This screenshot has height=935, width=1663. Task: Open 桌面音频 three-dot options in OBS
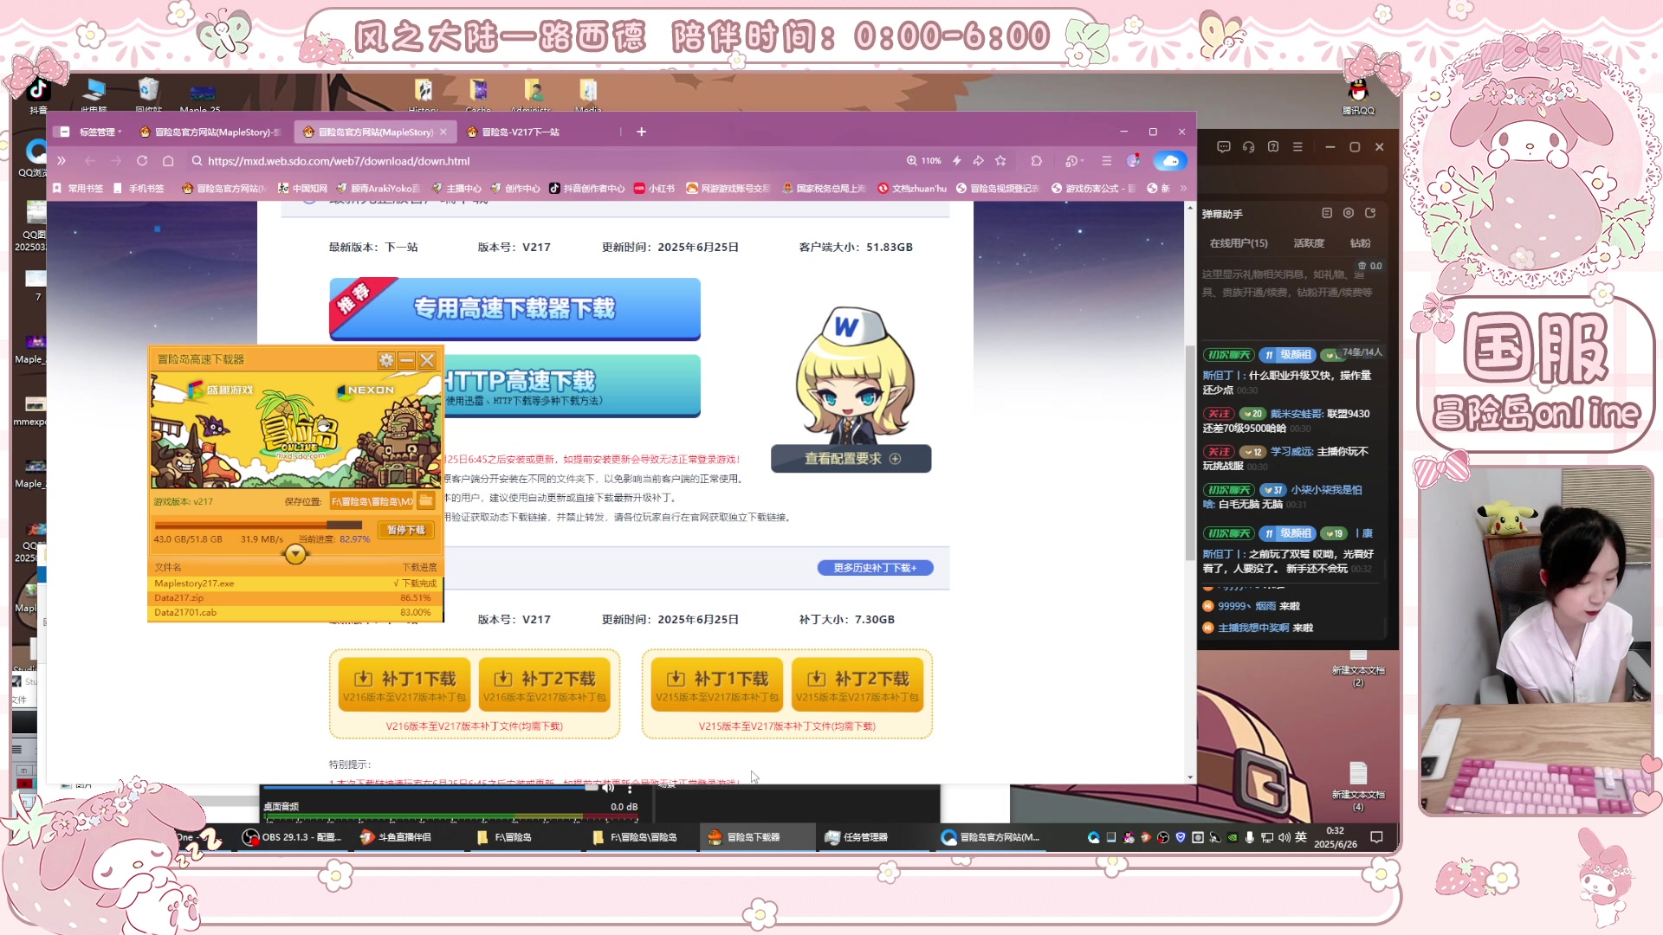click(x=630, y=789)
